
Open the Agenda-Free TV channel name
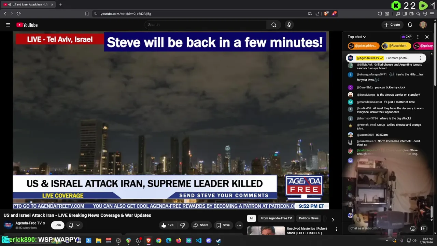(29, 223)
